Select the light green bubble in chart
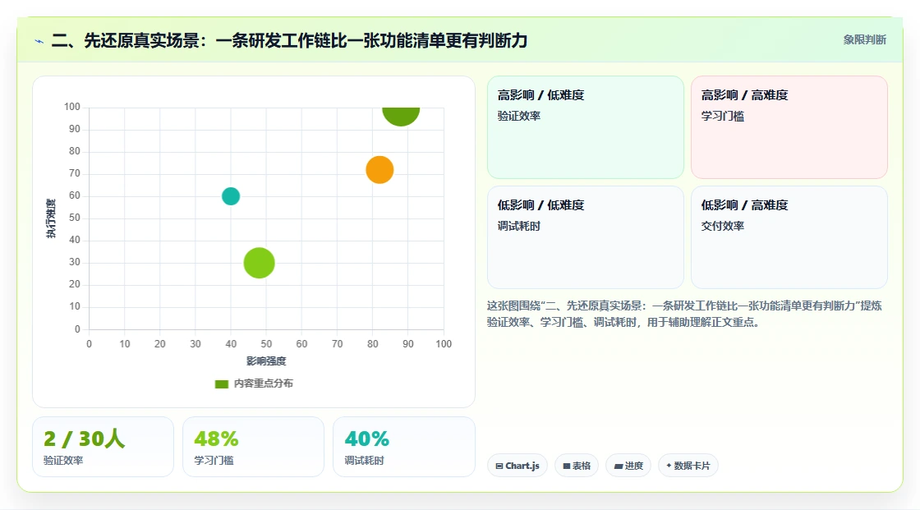920x510 pixels. [x=260, y=263]
